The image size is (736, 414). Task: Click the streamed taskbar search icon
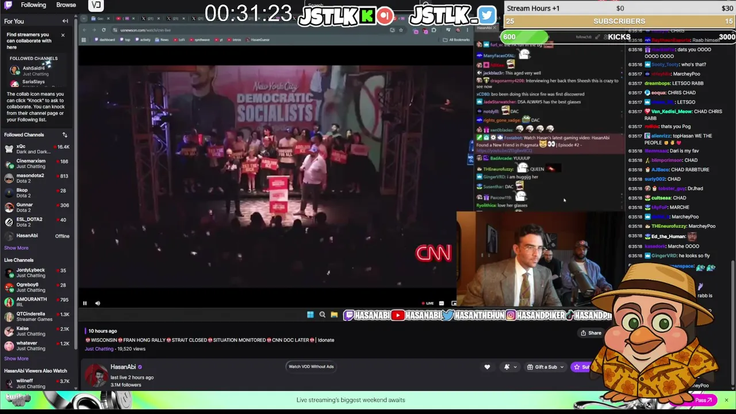click(x=322, y=315)
